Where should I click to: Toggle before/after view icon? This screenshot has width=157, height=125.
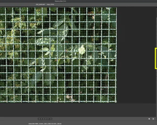[x=153, y=119]
